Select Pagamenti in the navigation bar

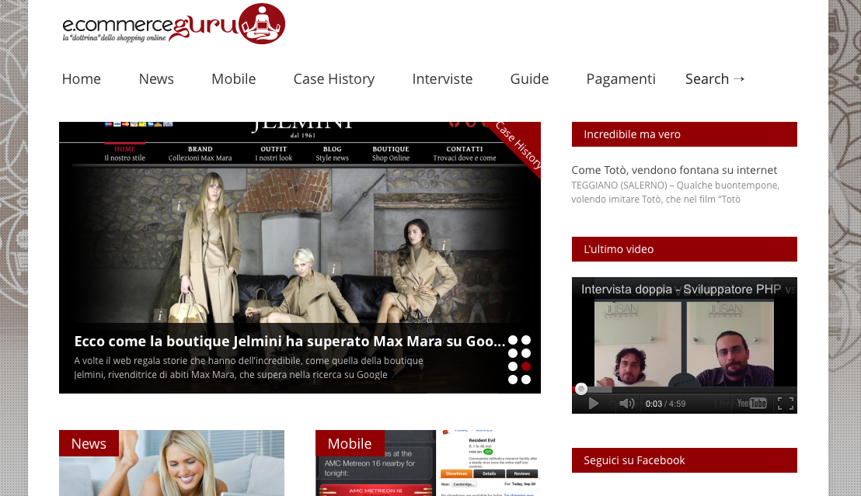620,79
